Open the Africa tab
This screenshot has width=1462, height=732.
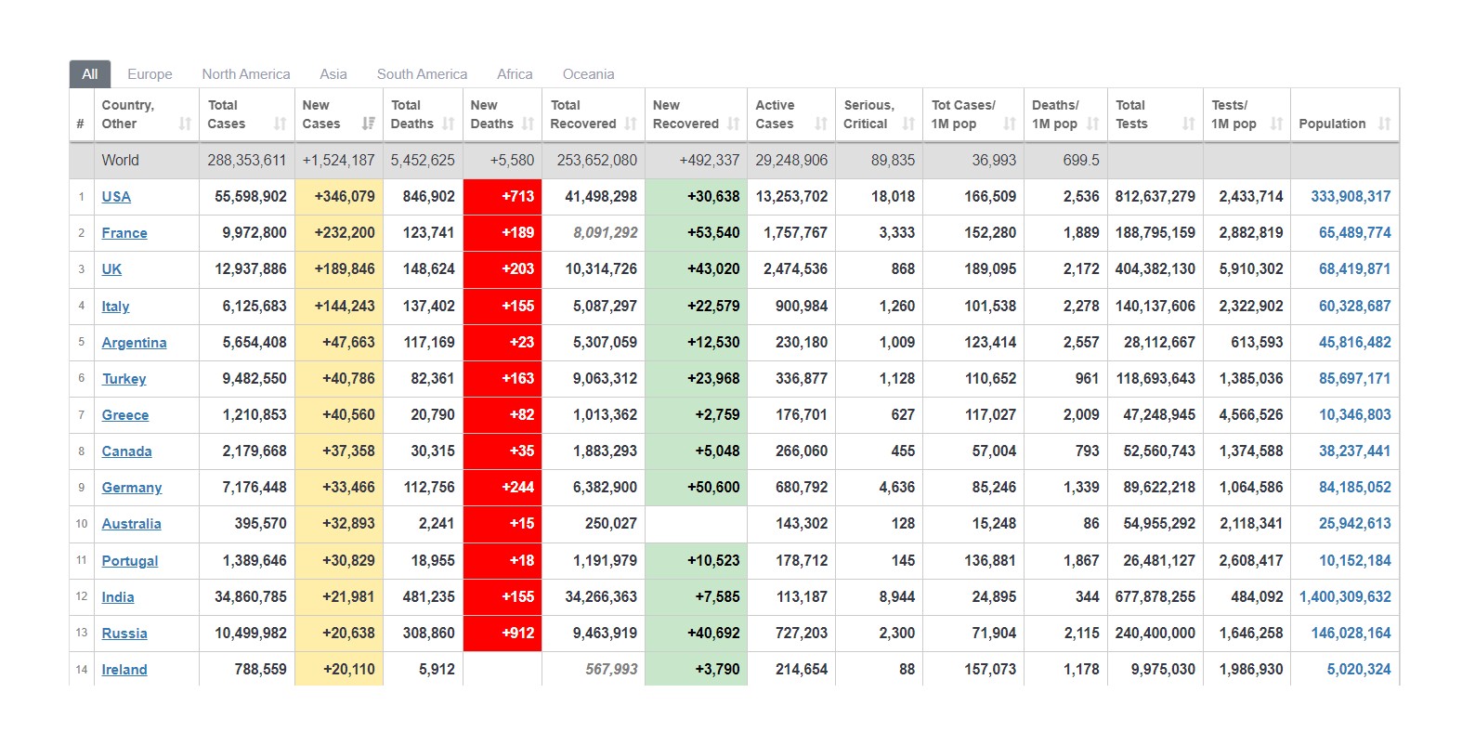[515, 74]
